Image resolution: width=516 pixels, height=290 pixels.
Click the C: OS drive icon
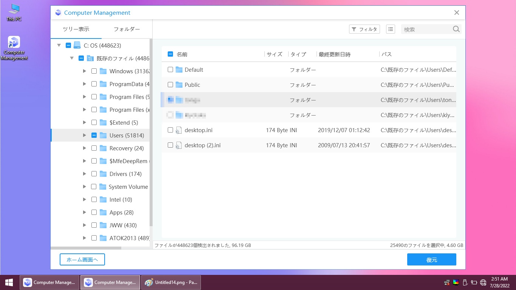(x=77, y=45)
